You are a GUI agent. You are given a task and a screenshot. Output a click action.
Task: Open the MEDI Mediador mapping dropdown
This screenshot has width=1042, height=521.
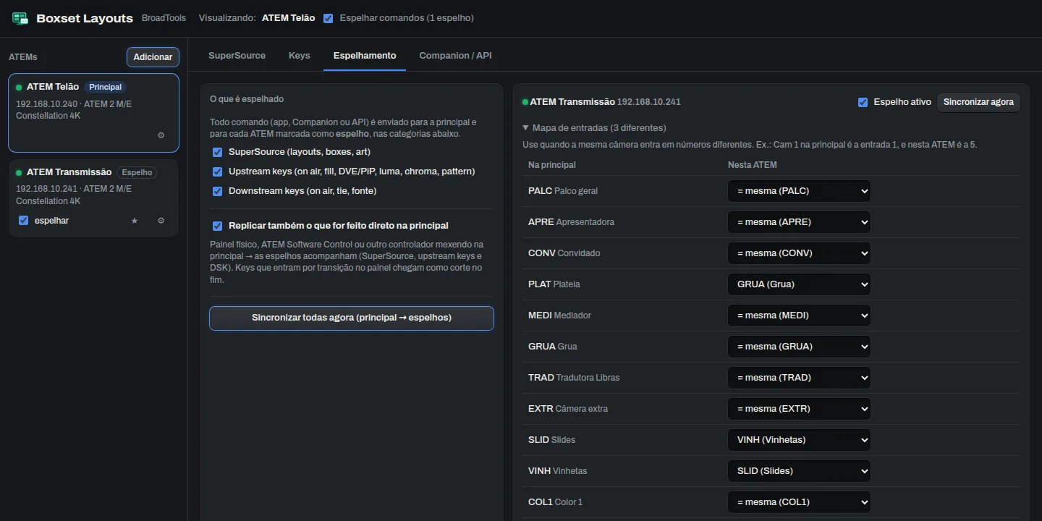tap(799, 315)
